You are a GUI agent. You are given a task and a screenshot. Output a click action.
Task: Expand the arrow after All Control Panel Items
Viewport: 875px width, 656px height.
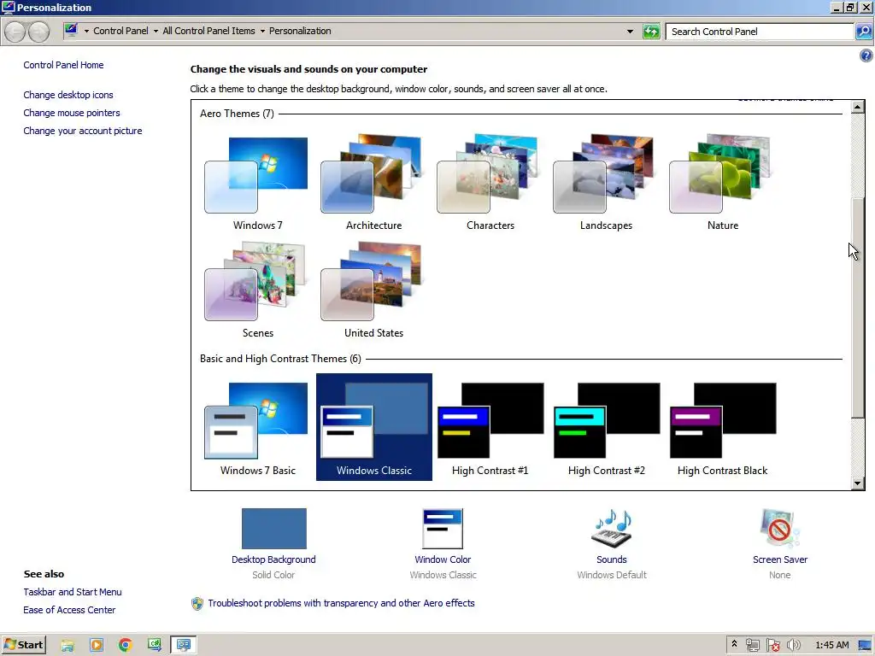[262, 32]
